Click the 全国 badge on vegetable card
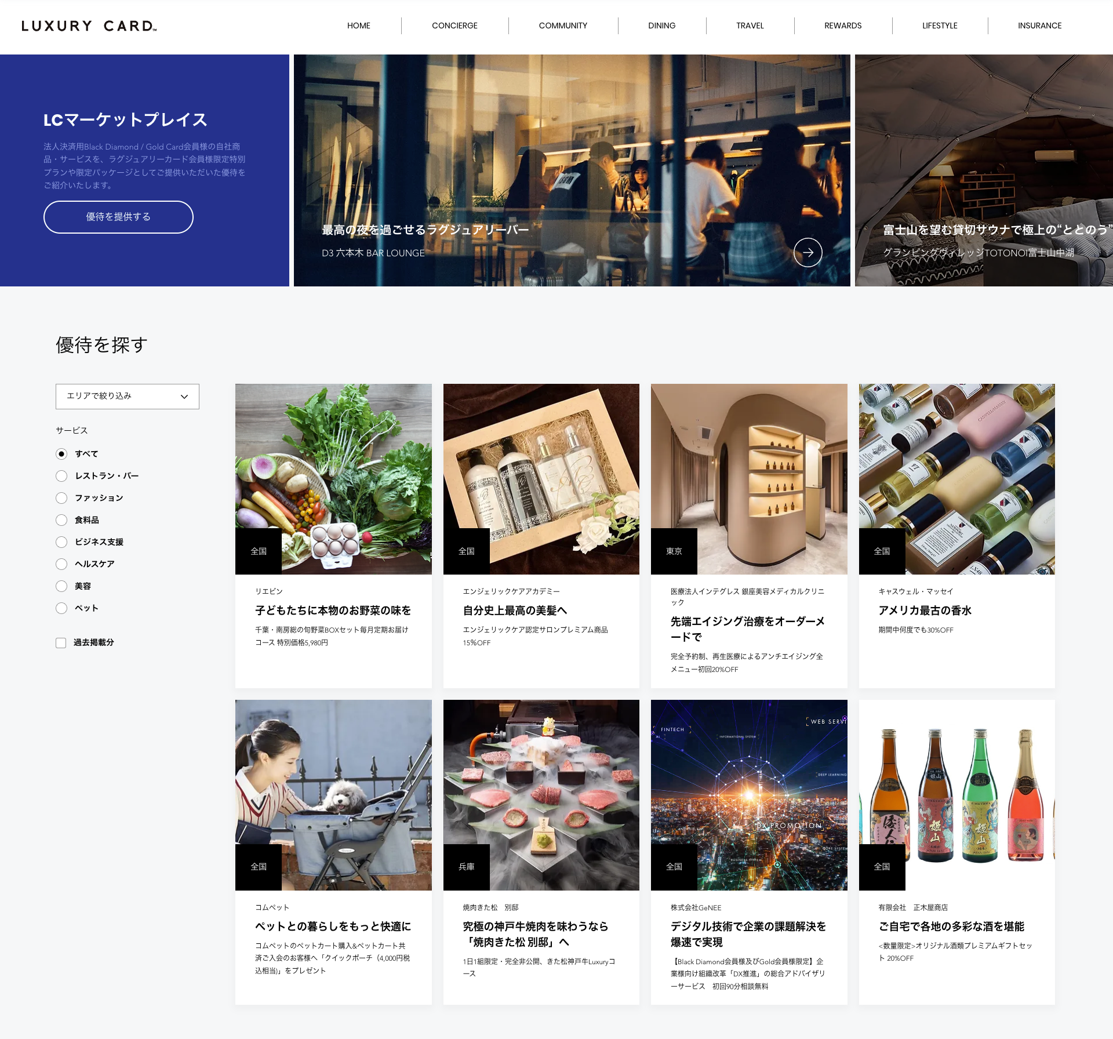Viewport: 1113px width, 1039px height. 259,551
